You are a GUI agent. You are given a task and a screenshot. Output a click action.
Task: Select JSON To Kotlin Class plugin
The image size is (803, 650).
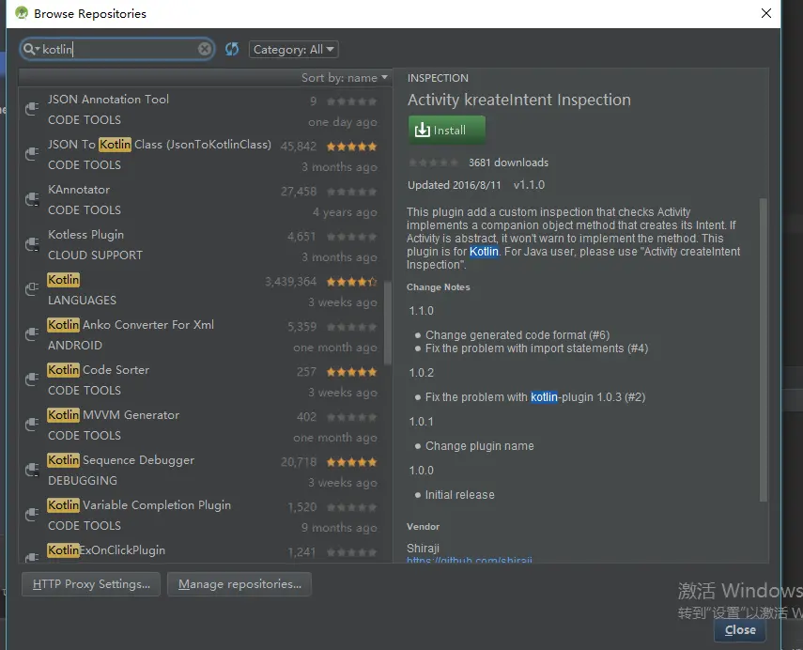point(202,155)
